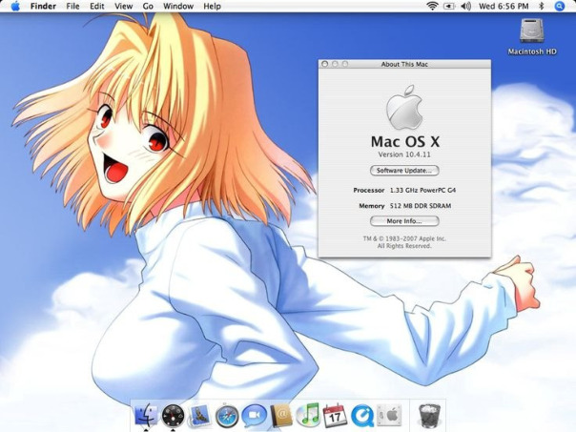Open iCal calendar in dock
576x432 pixels.
click(335, 415)
